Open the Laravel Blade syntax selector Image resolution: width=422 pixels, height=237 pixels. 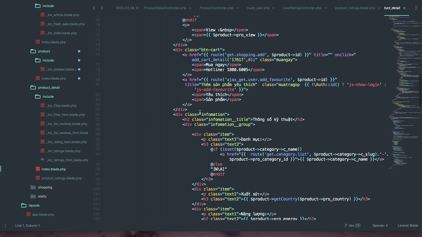pos(408,225)
